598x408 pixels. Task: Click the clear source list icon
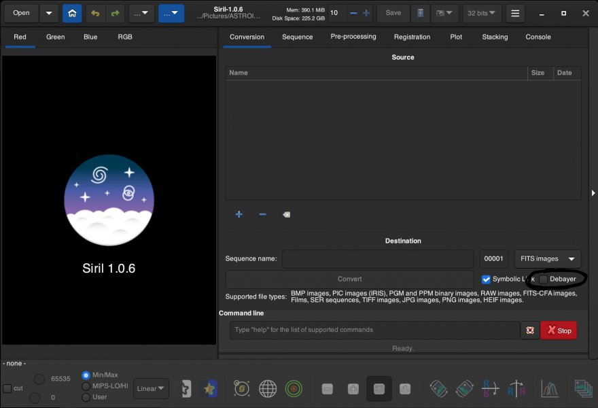click(x=286, y=215)
